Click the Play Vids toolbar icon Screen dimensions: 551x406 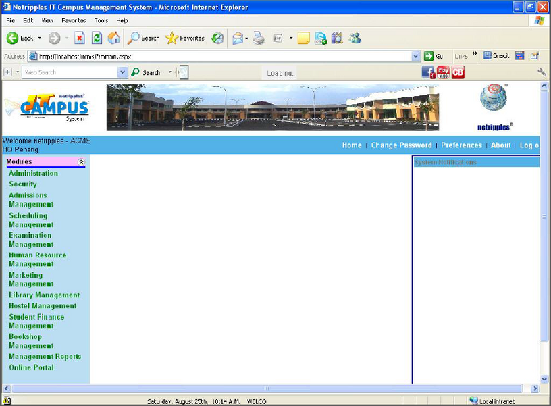[443, 72]
